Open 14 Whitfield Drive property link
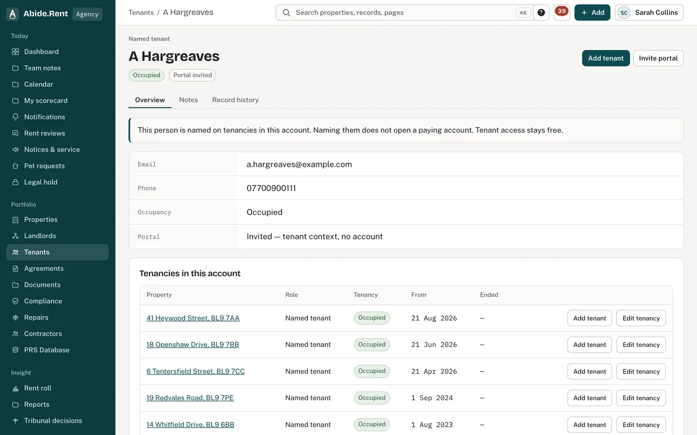Viewport: 697px width, 435px height. (x=190, y=425)
